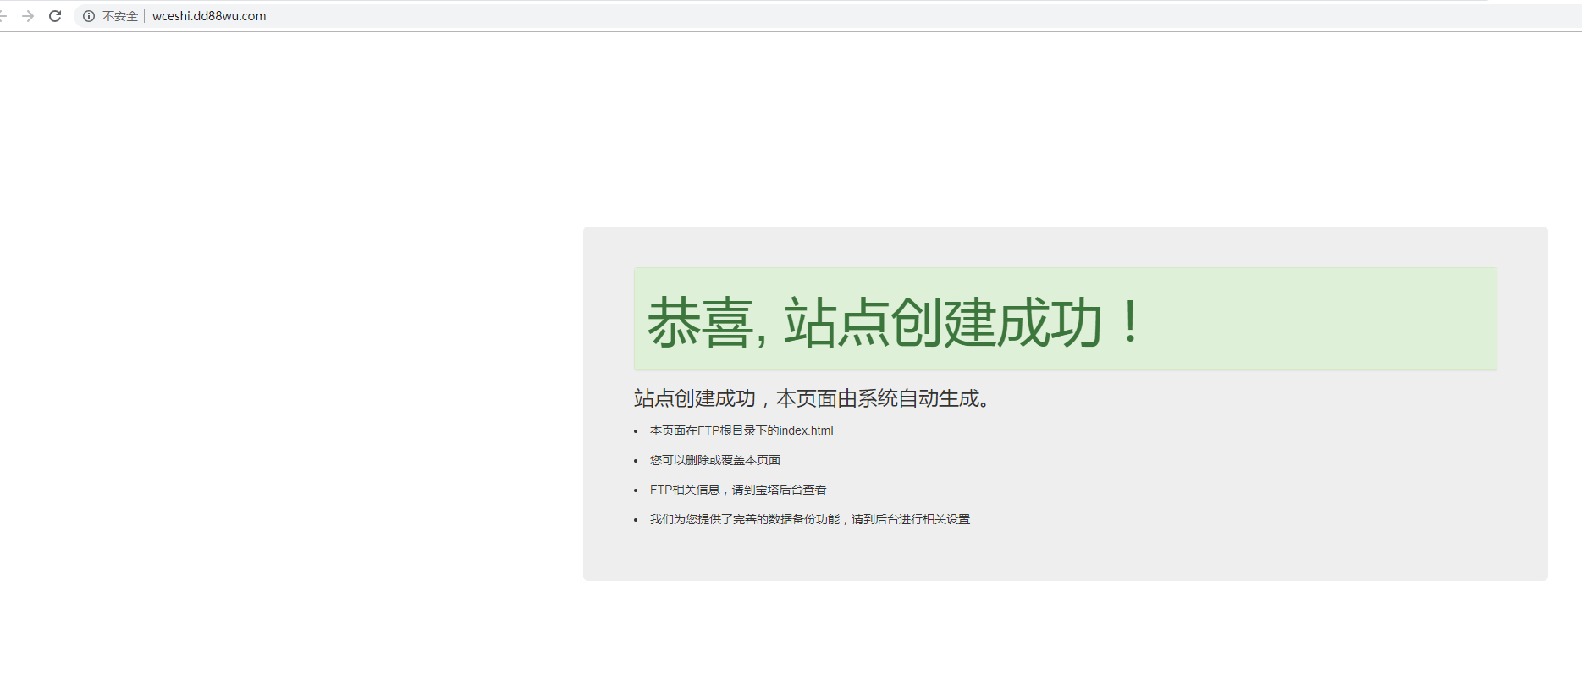Viewport: 1582px width, 690px height.
Task: Click the line FTP相关信息，请到宝塔后台查看
Action: pyautogui.click(x=738, y=490)
